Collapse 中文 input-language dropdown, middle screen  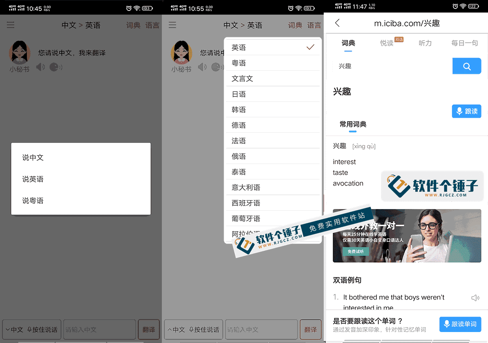coord(176,330)
